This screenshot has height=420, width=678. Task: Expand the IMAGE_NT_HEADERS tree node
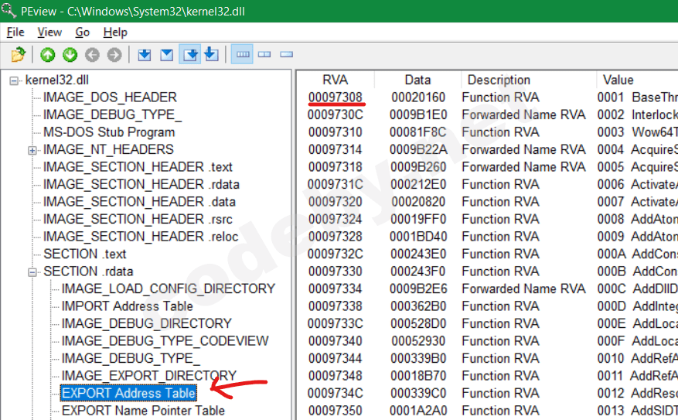(33, 150)
